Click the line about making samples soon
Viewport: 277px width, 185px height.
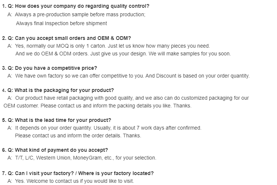point(123,54)
